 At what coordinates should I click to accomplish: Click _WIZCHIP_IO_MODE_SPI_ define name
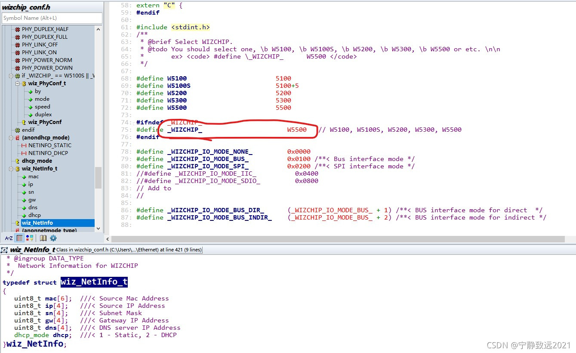pyautogui.click(x=208, y=166)
